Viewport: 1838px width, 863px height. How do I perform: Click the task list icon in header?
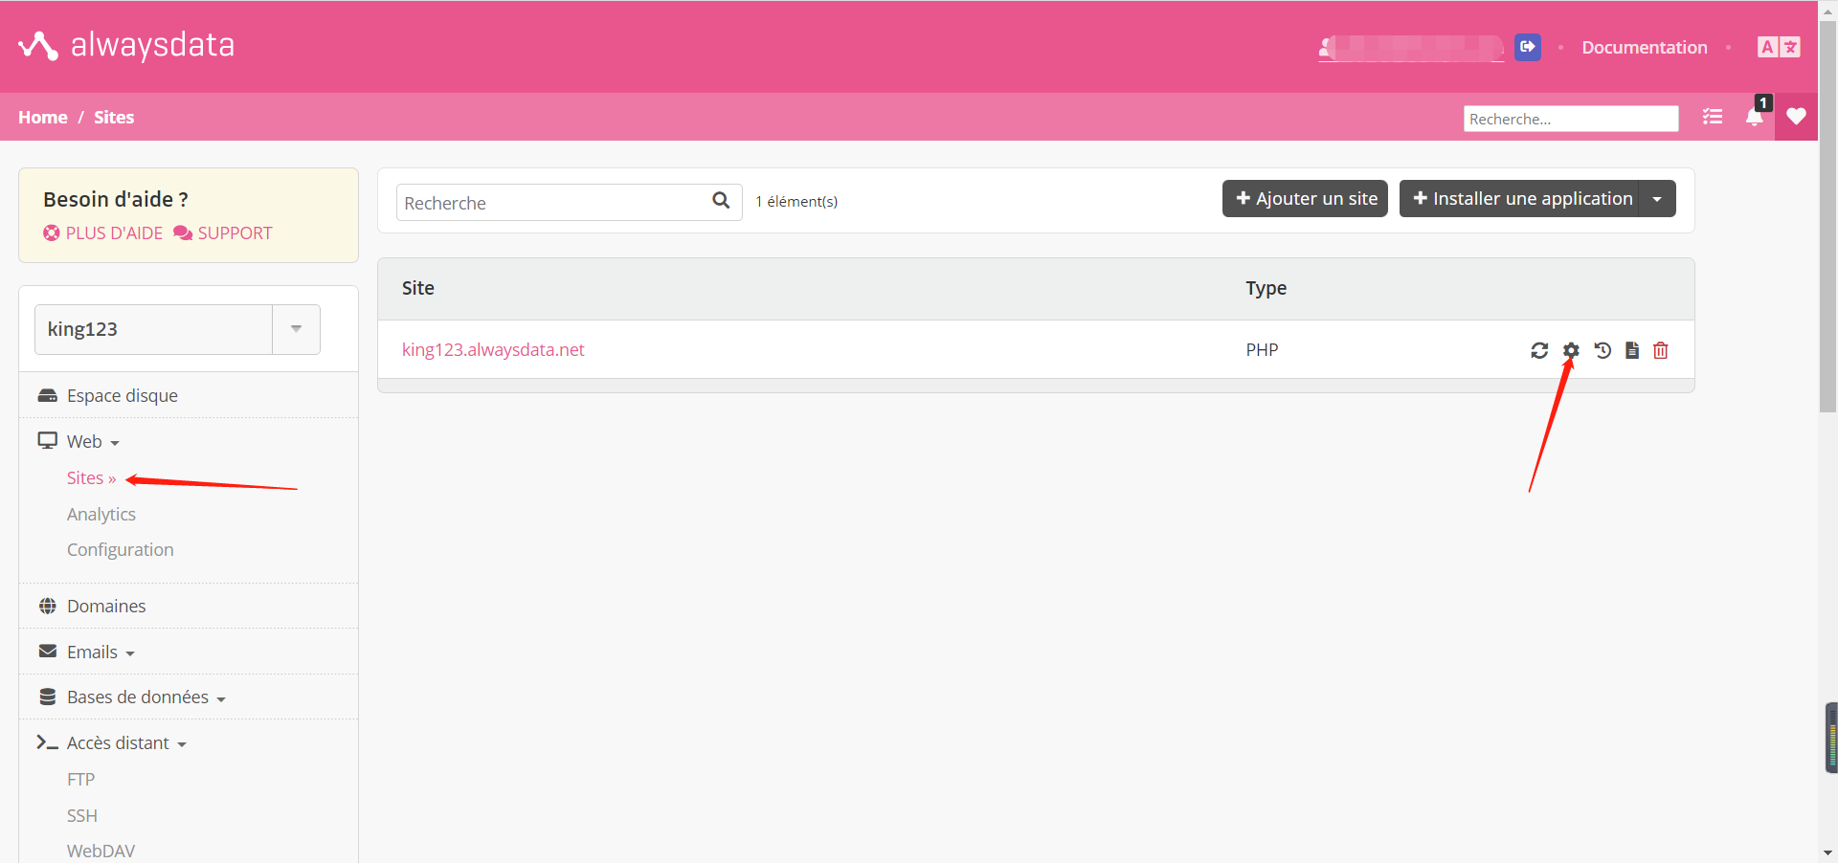(1713, 117)
